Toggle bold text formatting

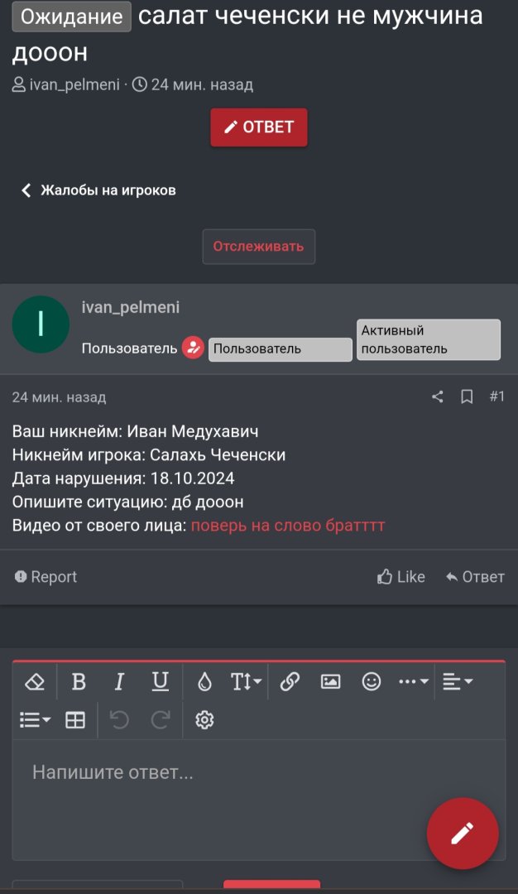(79, 681)
